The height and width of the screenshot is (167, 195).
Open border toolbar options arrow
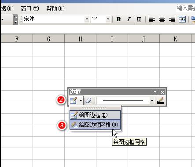point(155,92)
